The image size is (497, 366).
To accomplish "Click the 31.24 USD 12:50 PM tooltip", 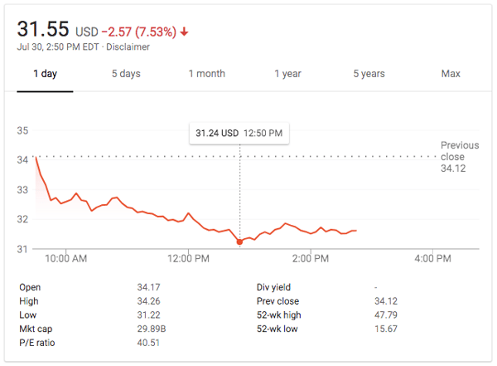I will tap(239, 133).
